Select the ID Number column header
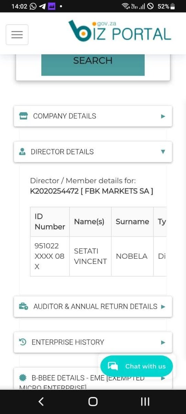Image resolution: width=186 pixels, height=414 pixels. click(x=50, y=221)
